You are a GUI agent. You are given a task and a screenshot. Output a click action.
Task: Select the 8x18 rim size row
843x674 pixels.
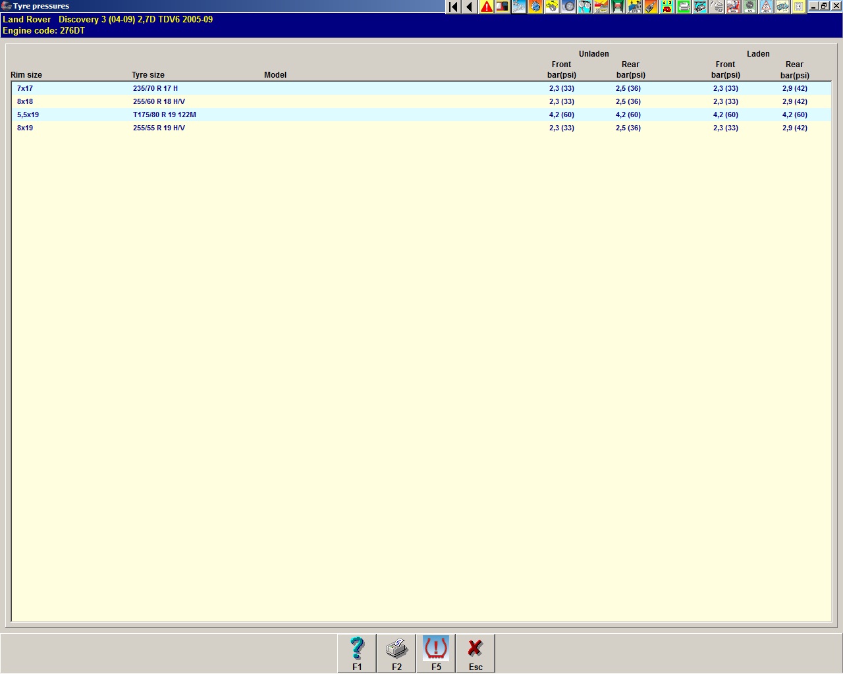coord(25,101)
